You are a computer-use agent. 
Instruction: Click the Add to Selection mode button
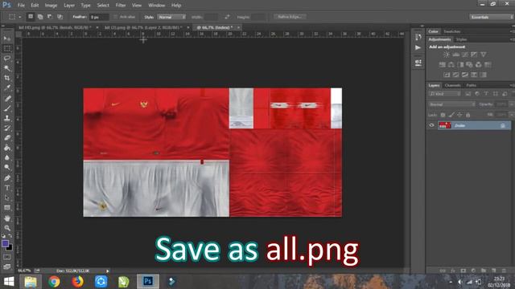coord(40,17)
